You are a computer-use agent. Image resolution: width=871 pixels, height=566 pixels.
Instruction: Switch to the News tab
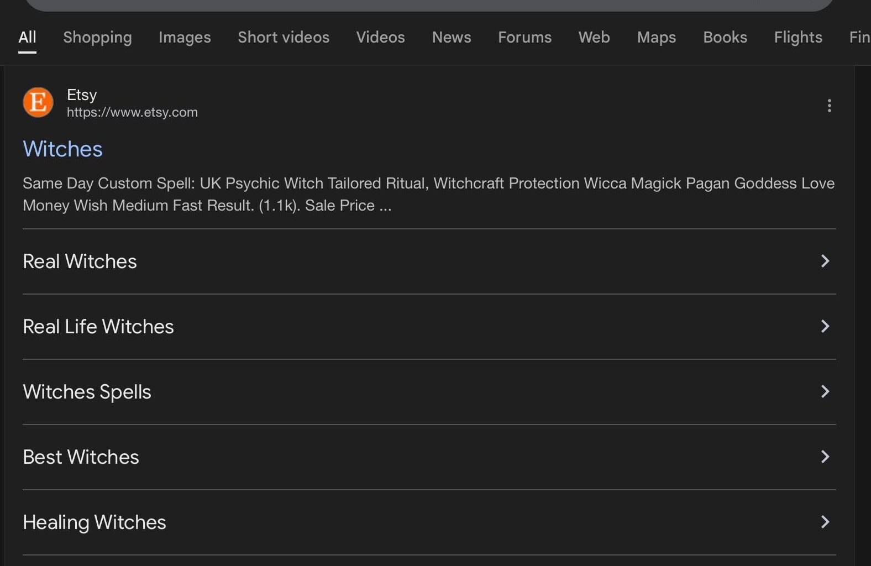coord(452,38)
